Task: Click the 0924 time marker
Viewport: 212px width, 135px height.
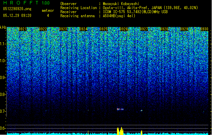Action: (83, 29)
